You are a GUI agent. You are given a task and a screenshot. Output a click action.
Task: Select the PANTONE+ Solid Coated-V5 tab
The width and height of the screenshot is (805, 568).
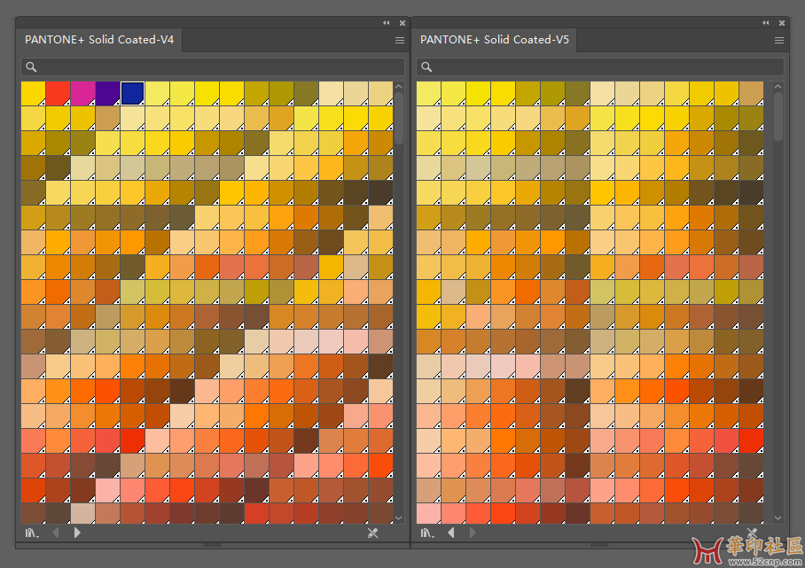(495, 40)
